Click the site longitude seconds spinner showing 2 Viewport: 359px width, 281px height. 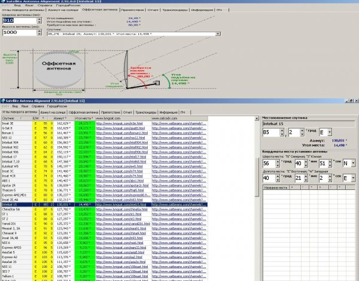pyautogui.click(x=325, y=178)
